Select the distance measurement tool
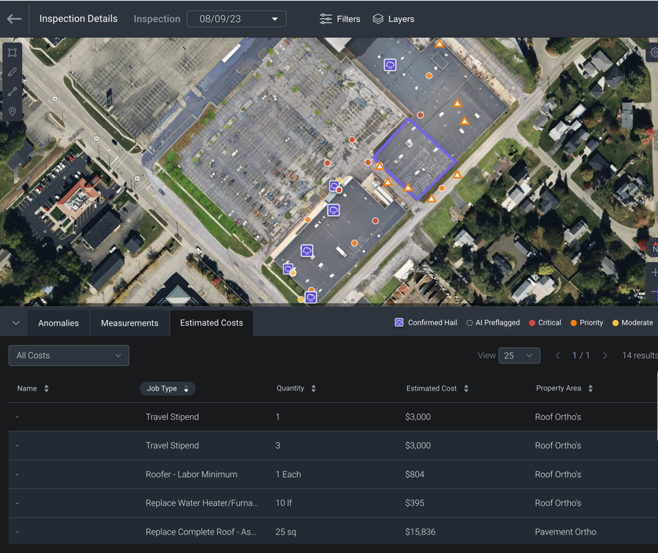658x553 pixels. [12, 91]
